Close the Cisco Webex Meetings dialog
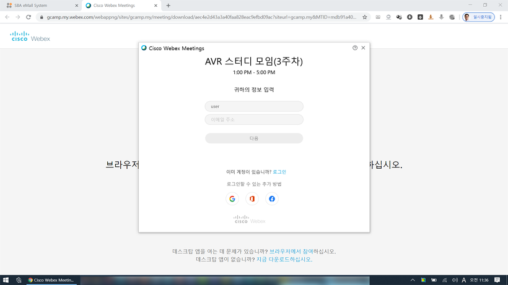Screen dimensions: 508x285 [x=363, y=48]
